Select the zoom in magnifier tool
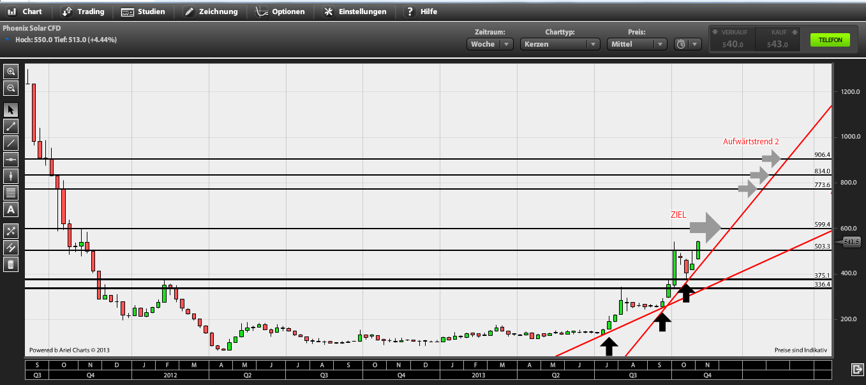Image resolution: width=866 pixels, height=385 pixels. coord(11,72)
